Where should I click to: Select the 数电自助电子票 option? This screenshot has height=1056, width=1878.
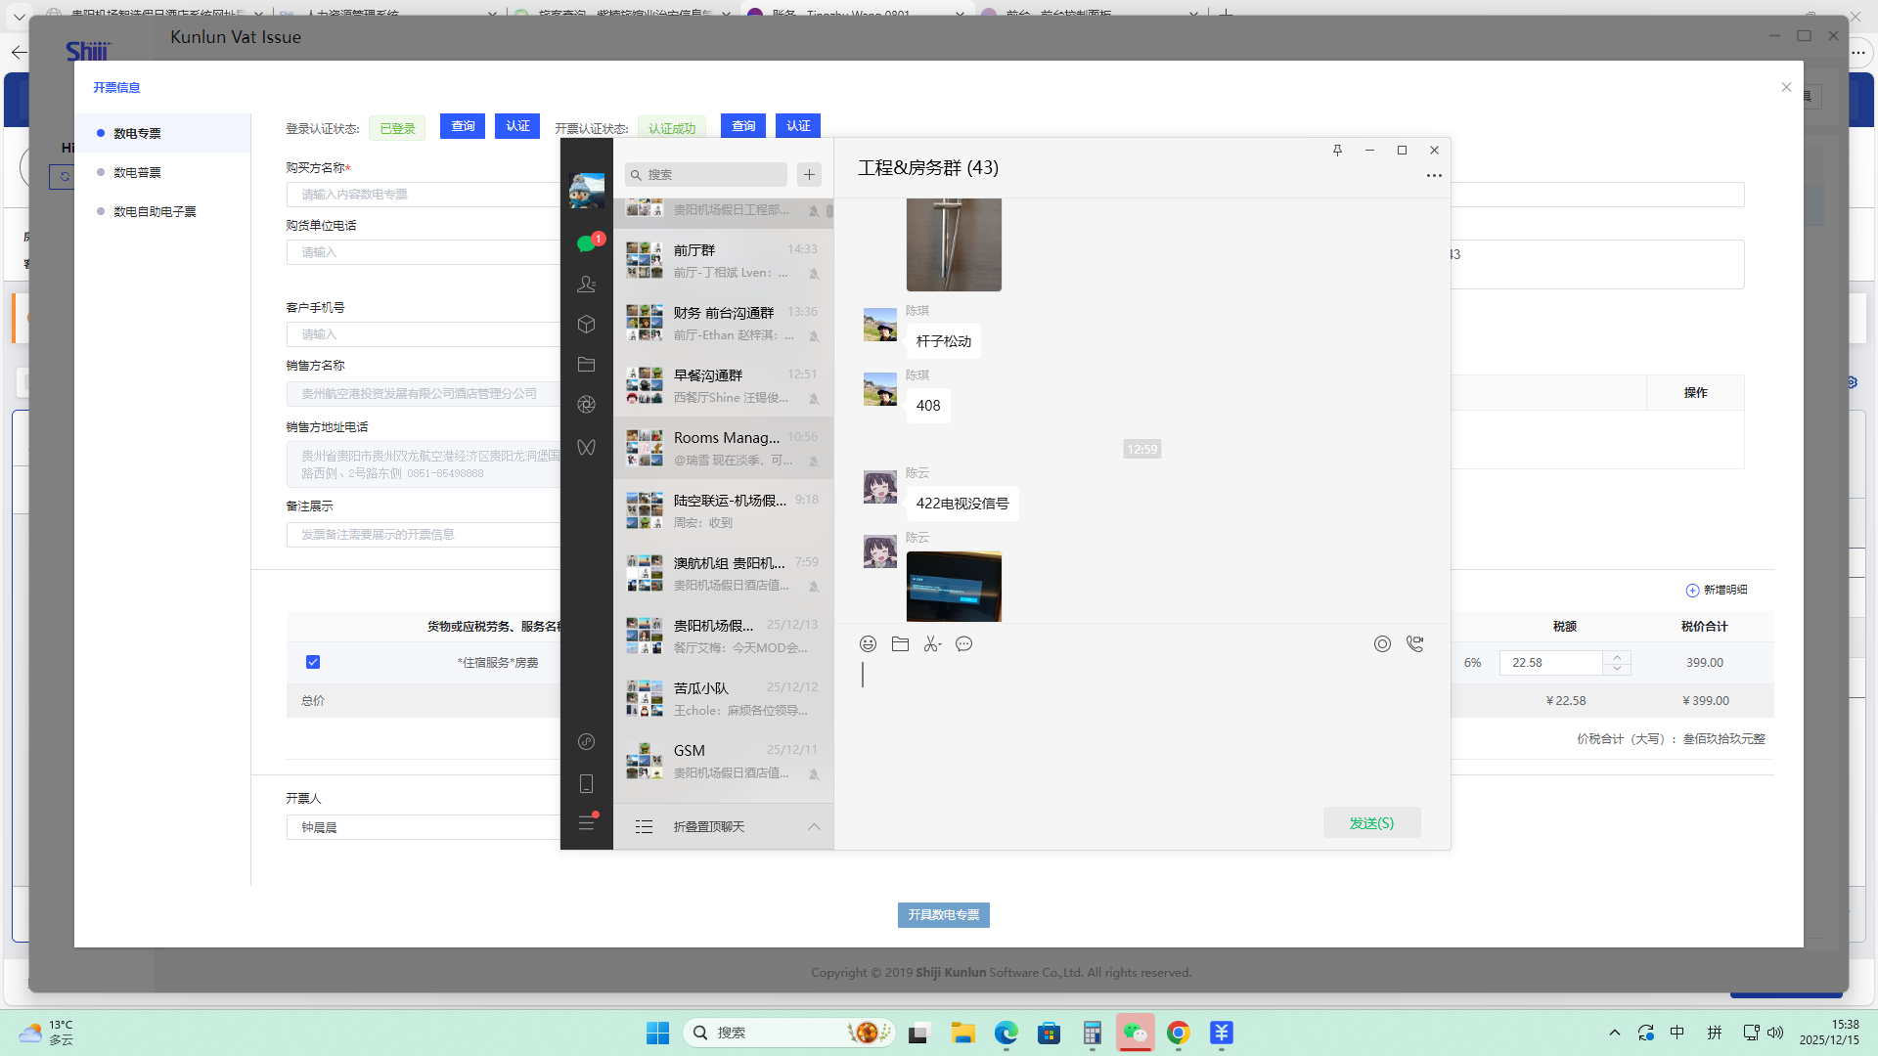click(155, 211)
